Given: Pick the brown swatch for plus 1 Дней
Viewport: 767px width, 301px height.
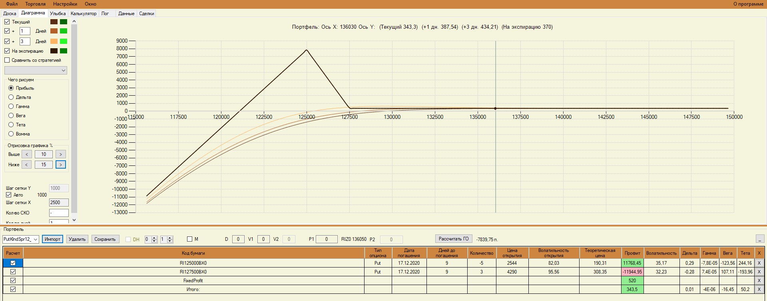Looking at the screenshot, I should [x=54, y=31].
